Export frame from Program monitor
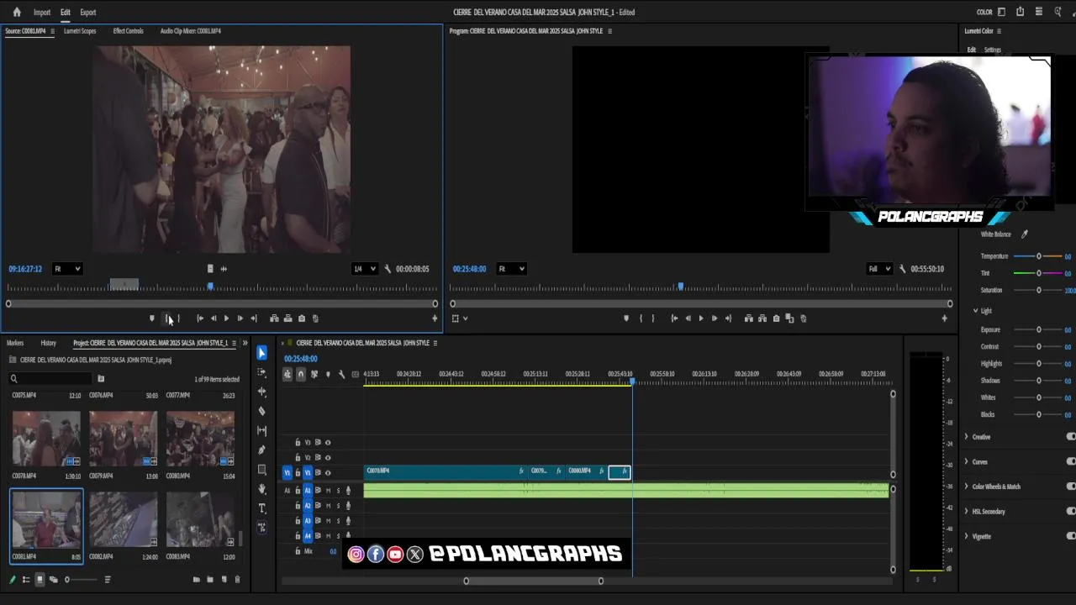This screenshot has height=605, width=1076. (x=776, y=318)
